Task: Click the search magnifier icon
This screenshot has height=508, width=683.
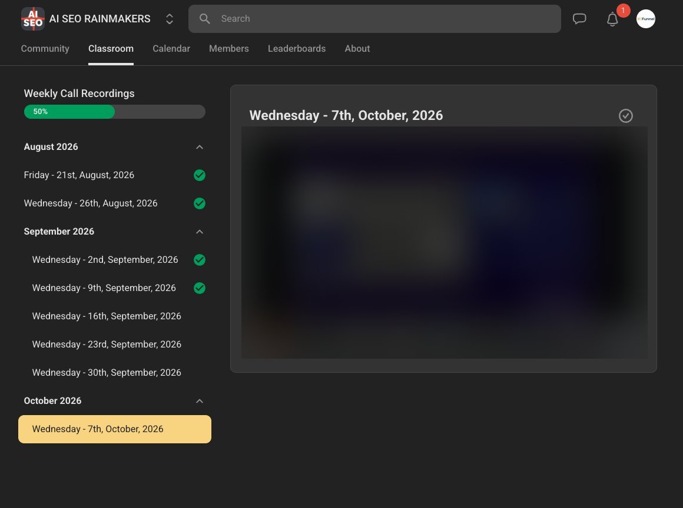Action: coord(205,19)
